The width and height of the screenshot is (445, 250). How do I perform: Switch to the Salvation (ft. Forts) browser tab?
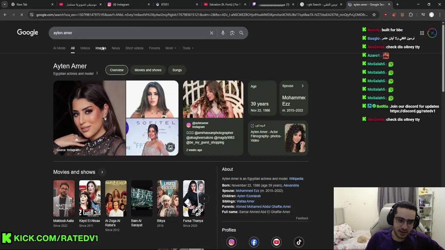tap(224, 5)
